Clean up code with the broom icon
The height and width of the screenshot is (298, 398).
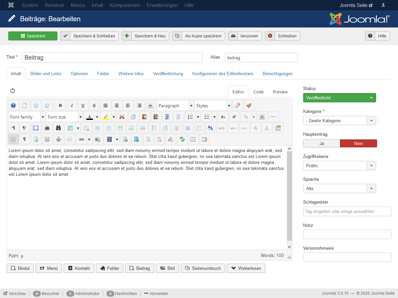pos(249,106)
